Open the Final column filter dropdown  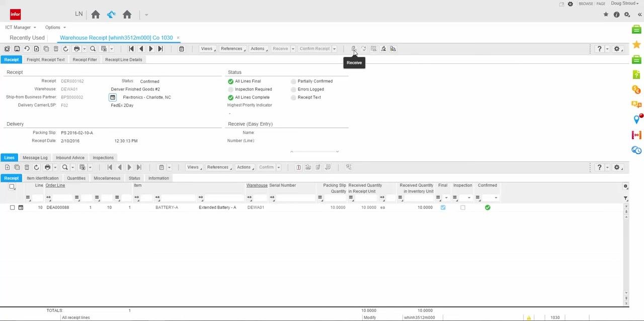point(446,198)
